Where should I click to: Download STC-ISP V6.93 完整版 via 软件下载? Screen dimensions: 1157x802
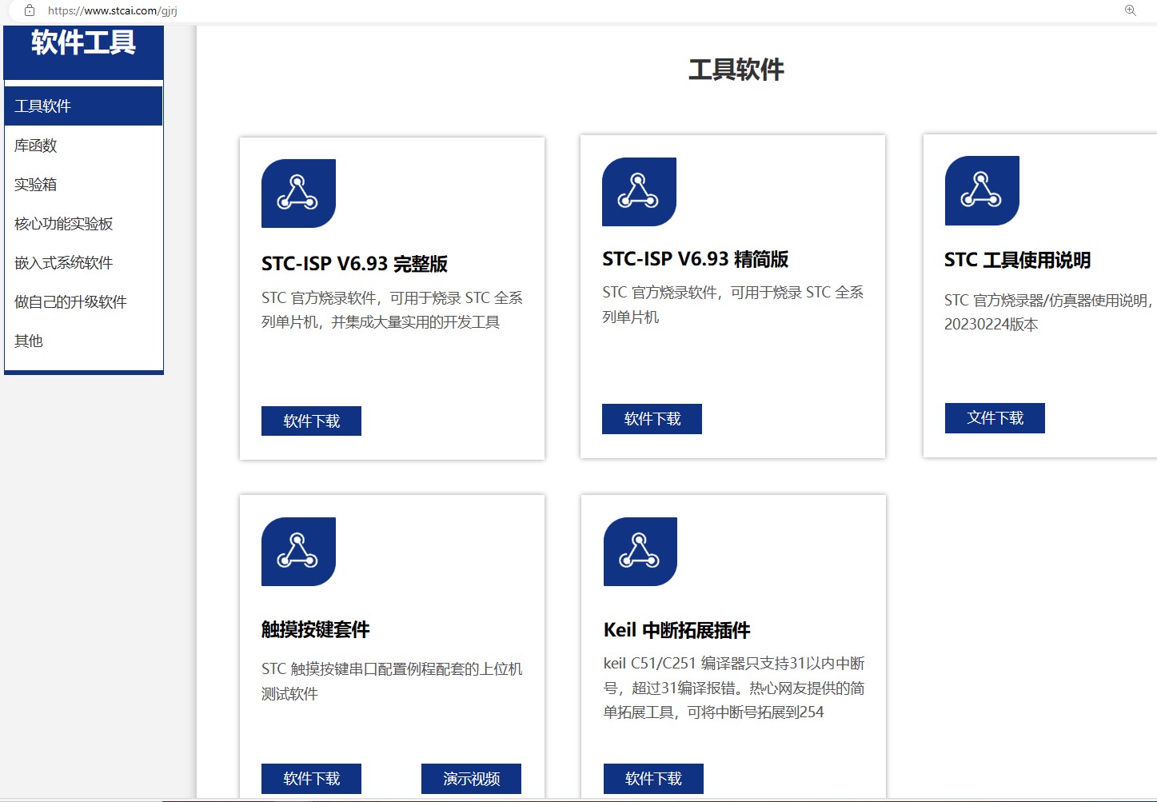(x=311, y=421)
